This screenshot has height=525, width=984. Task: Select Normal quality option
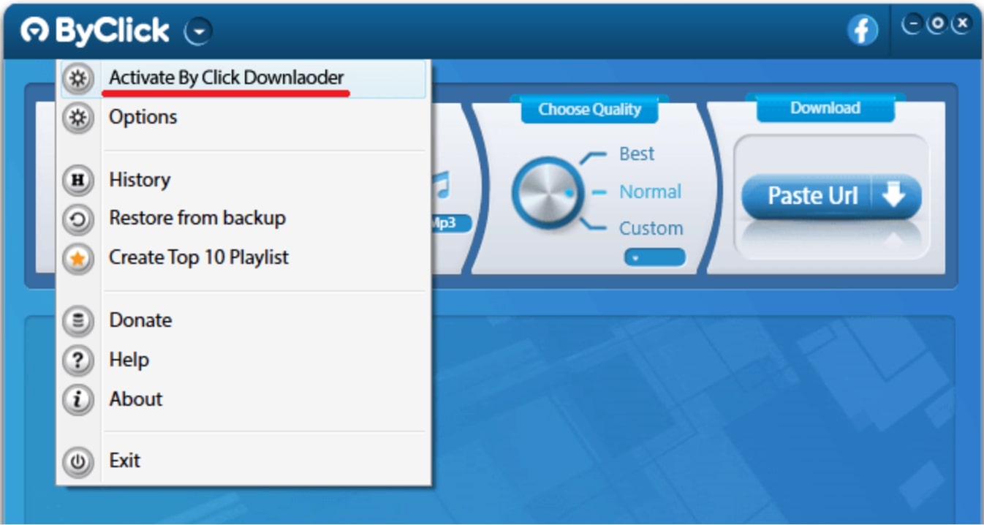coord(650,192)
